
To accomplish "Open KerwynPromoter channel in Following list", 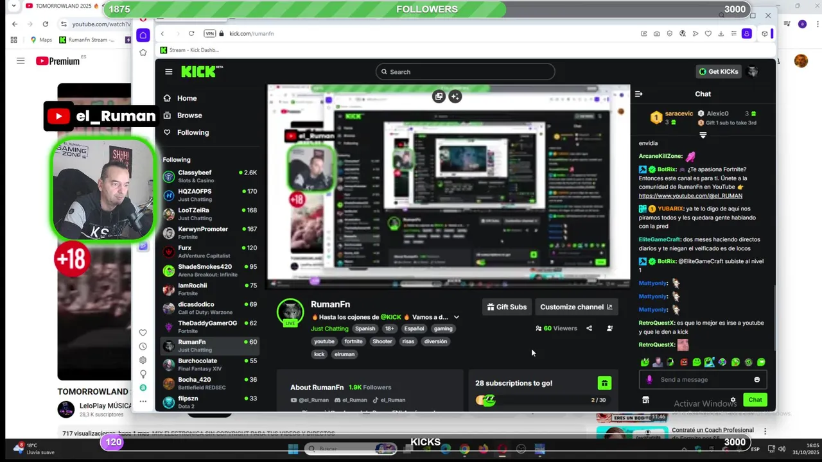I will point(209,233).
